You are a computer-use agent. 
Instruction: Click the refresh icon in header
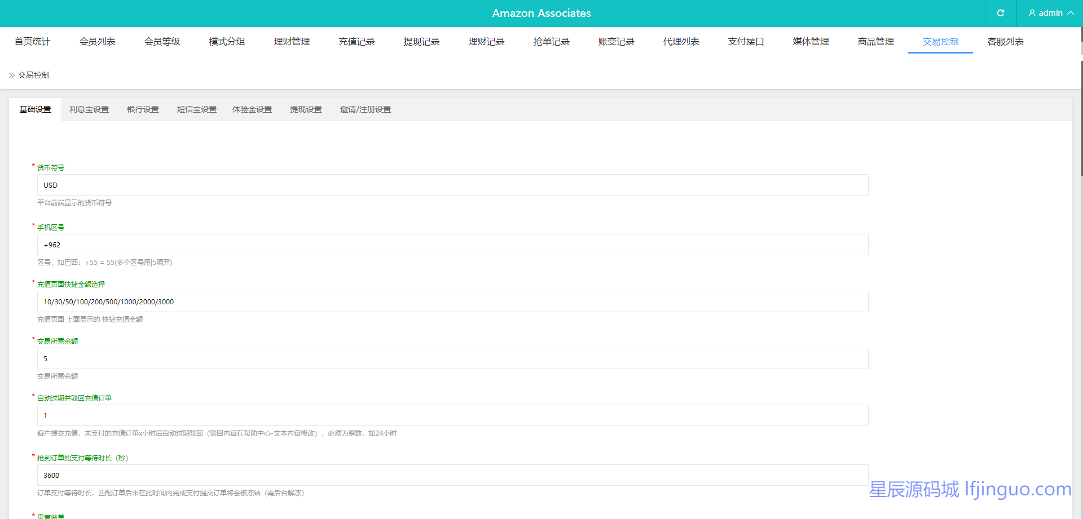click(x=1001, y=13)
